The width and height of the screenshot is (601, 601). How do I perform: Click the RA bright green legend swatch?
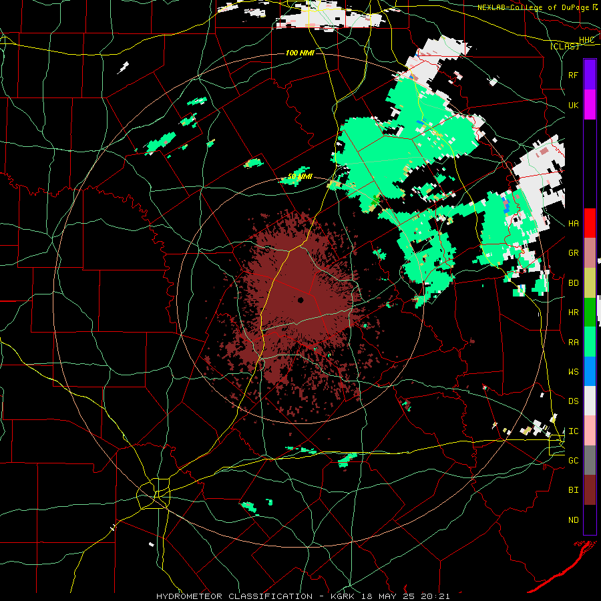click(x=590, y=342)
